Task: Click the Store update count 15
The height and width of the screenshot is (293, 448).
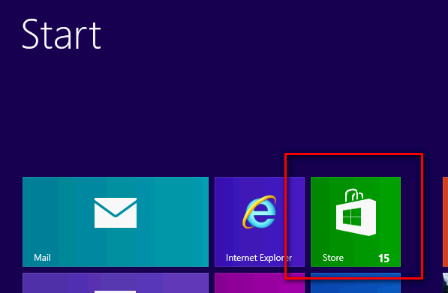Action: coord(383,259)
